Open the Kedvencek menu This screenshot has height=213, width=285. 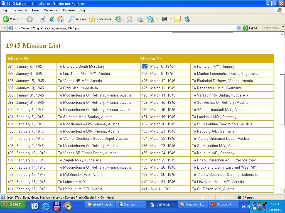(x=51, y=10)
